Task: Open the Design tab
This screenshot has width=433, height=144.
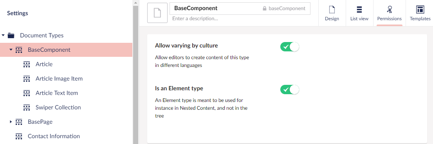Action: 332,13
